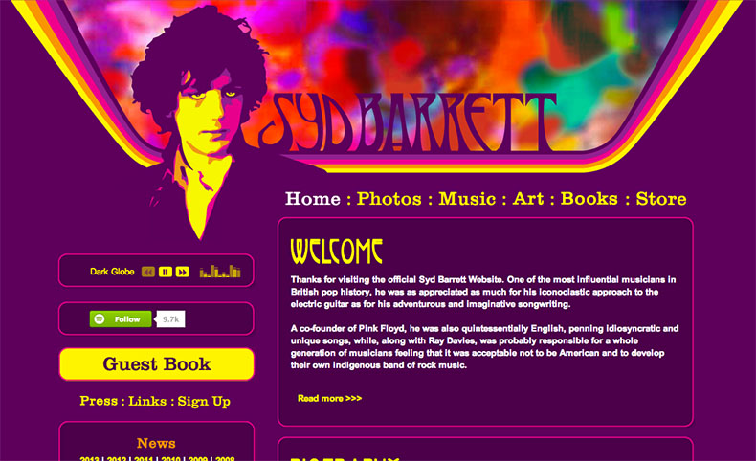Click the Spotify Follow button
The height and width of the screenshot is (461, 756).
121,318
